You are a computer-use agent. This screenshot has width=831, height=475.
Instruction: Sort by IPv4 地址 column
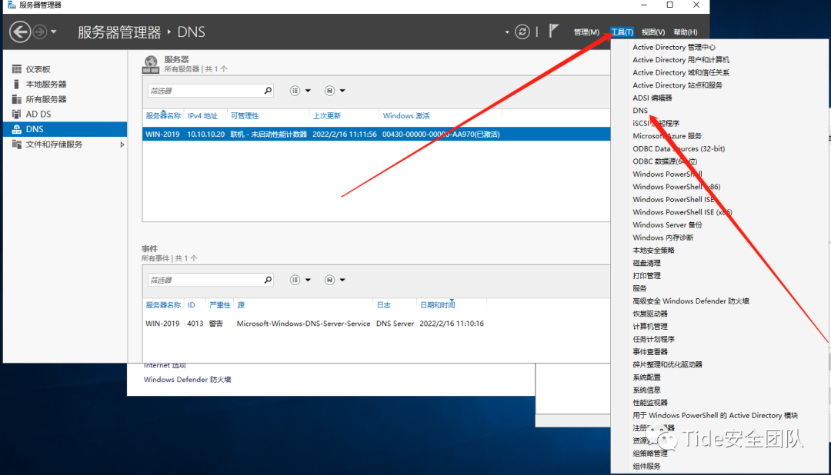coord(202,116)
